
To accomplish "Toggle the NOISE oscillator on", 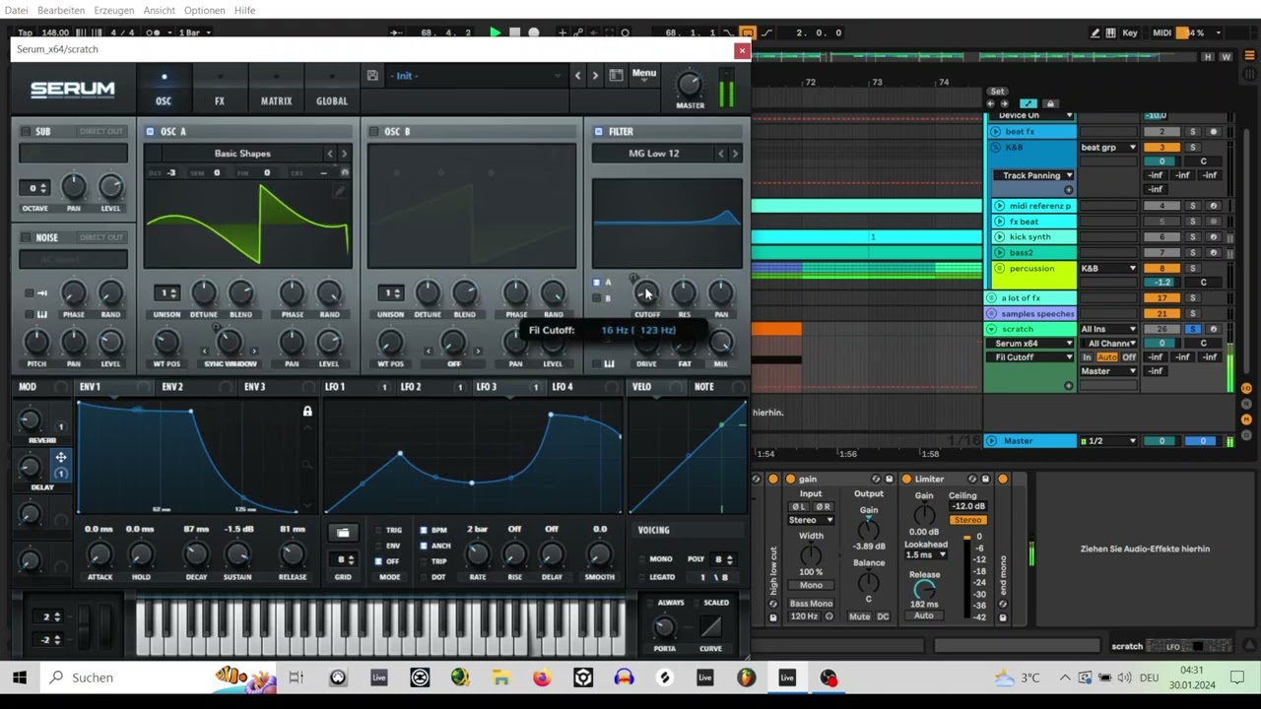I will point(26,237).
